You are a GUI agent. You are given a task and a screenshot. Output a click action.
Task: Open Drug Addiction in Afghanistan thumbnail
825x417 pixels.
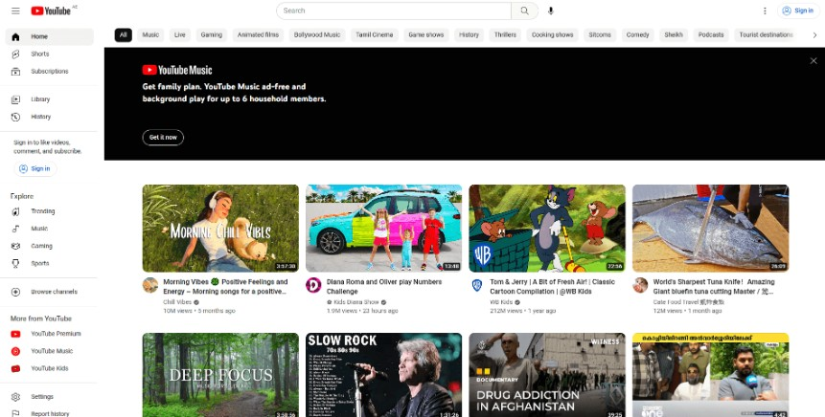coord(547,375)
